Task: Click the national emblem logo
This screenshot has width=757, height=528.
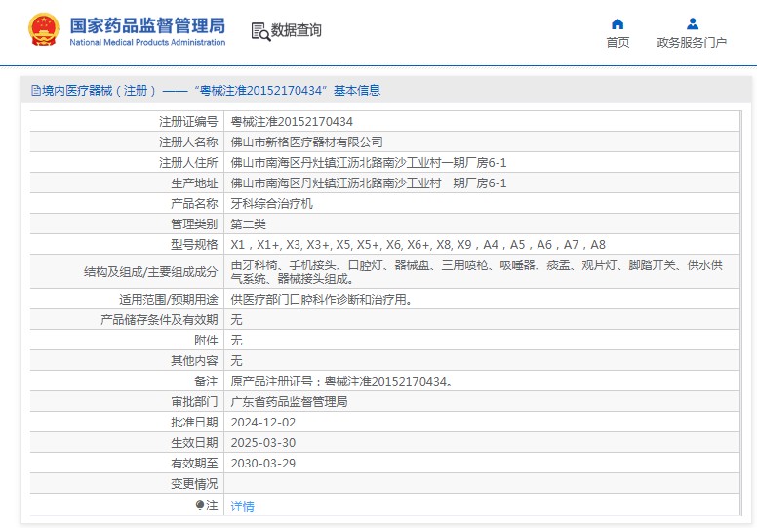Action: click(x=44, y=29)
